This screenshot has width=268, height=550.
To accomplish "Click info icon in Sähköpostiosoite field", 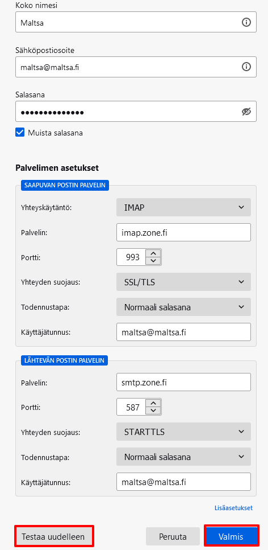I will pyautogui.click(x=246, y=67).
